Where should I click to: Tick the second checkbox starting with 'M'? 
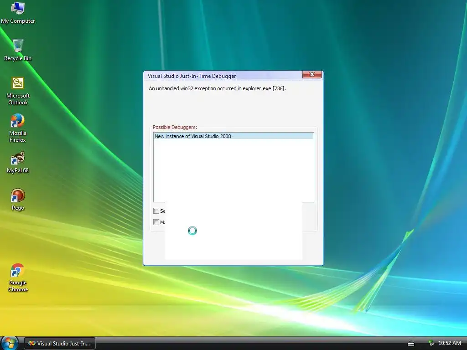(156, 222)
